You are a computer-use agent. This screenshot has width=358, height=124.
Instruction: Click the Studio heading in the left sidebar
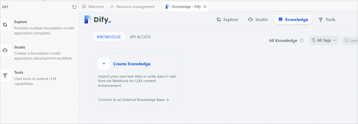tap(20, 47)
